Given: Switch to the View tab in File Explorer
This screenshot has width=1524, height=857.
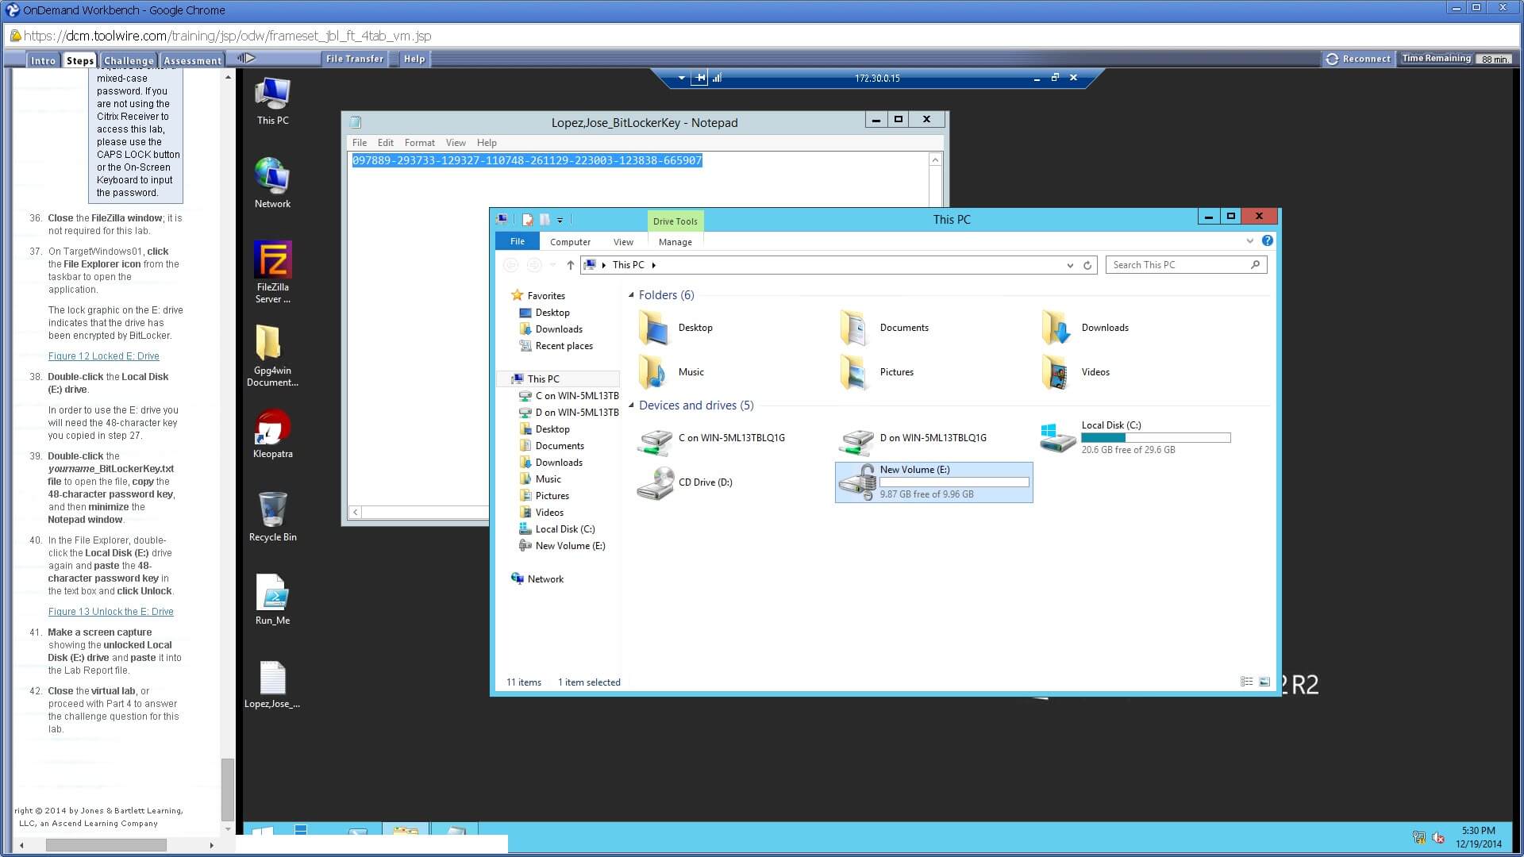Looking at the screenshot, I should tap(623, 242).
